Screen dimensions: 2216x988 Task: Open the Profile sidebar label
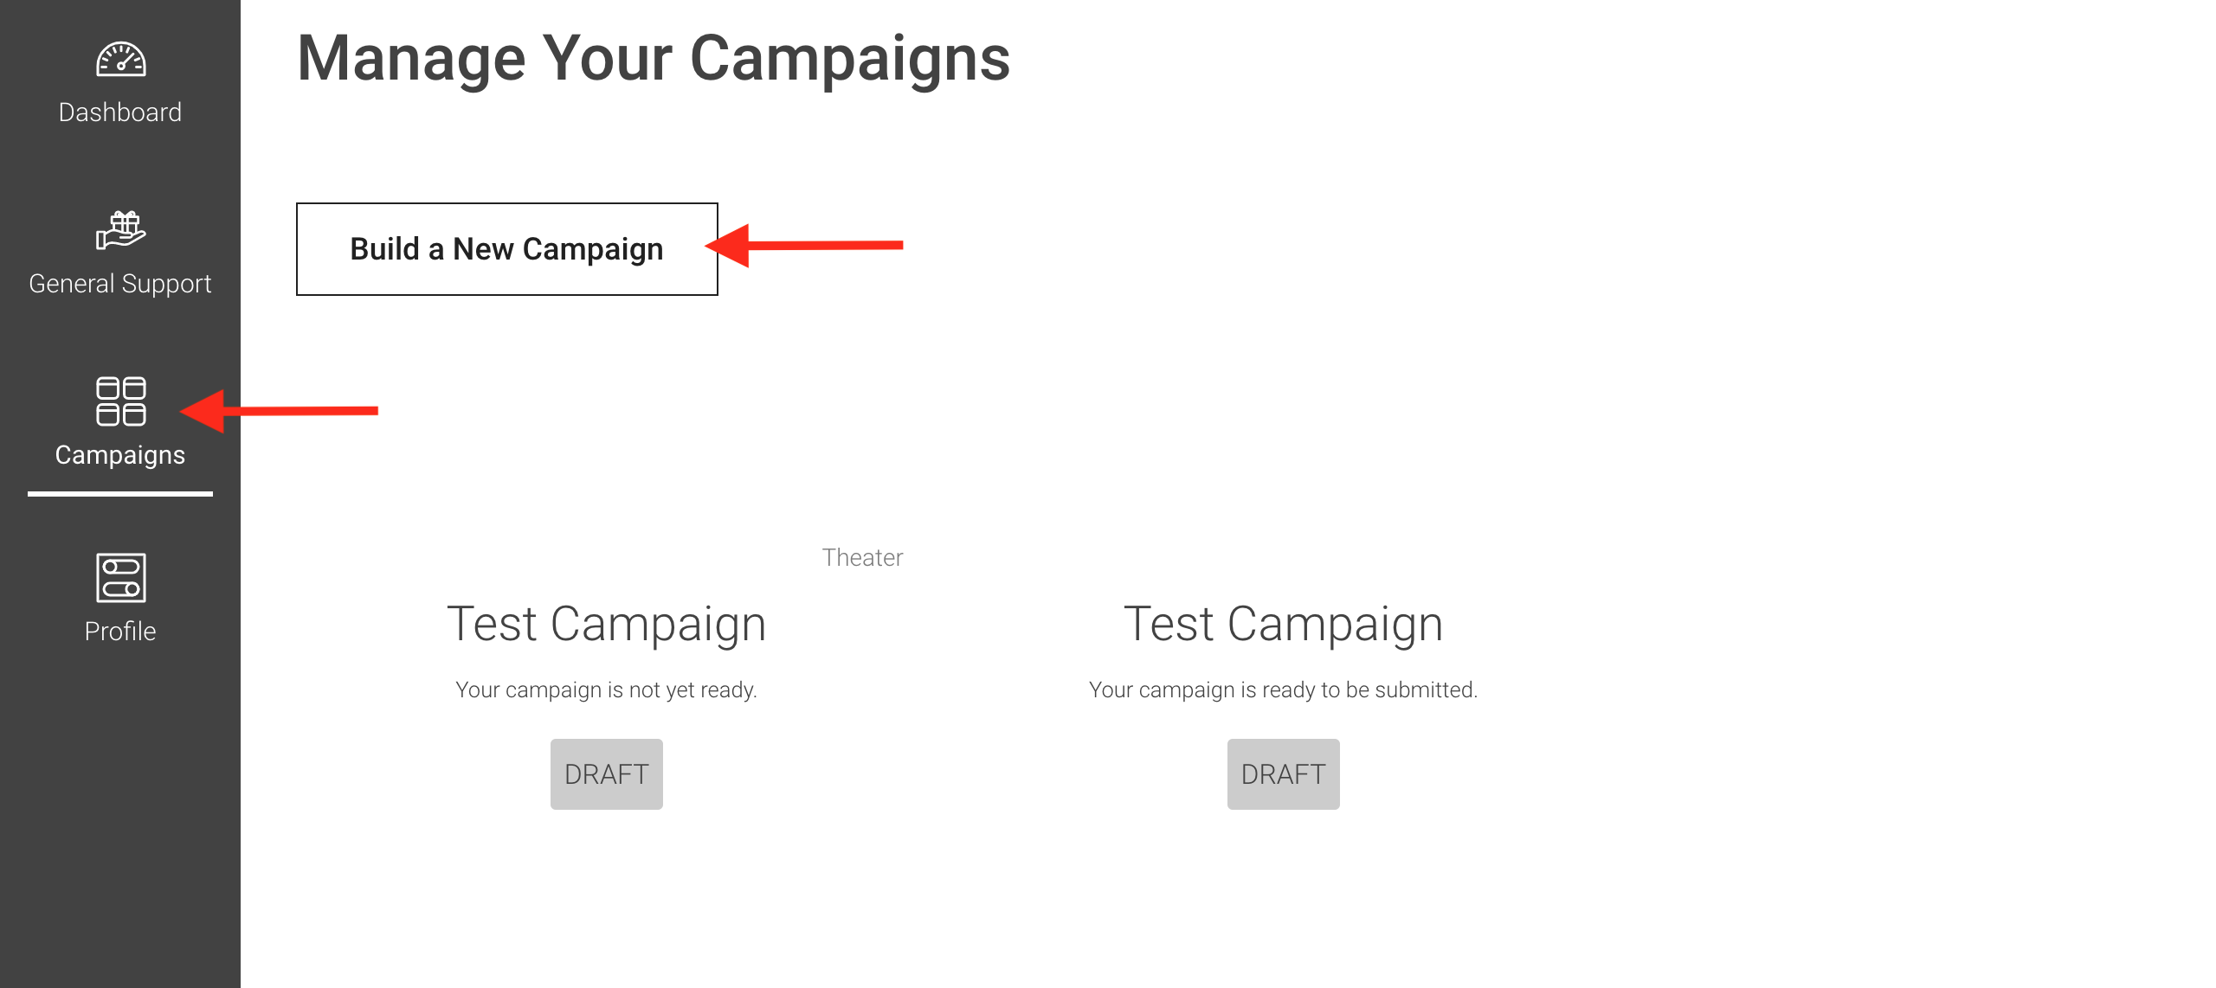(120, 632)
